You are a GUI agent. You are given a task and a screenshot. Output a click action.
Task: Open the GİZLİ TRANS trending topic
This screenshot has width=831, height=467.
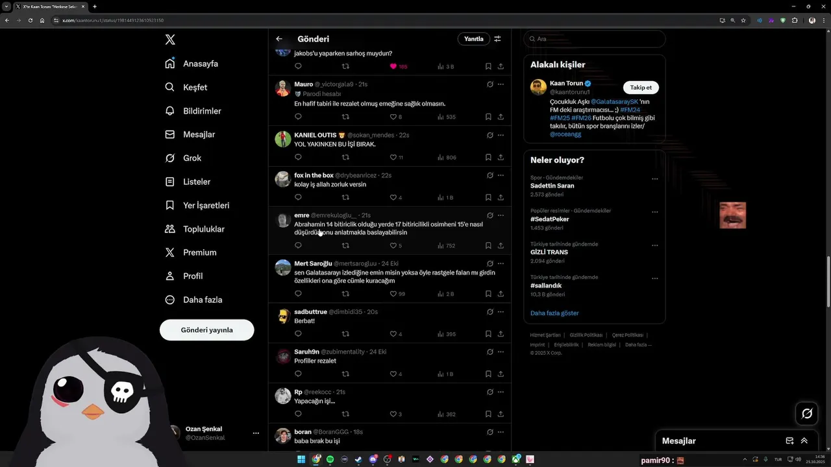549,252
